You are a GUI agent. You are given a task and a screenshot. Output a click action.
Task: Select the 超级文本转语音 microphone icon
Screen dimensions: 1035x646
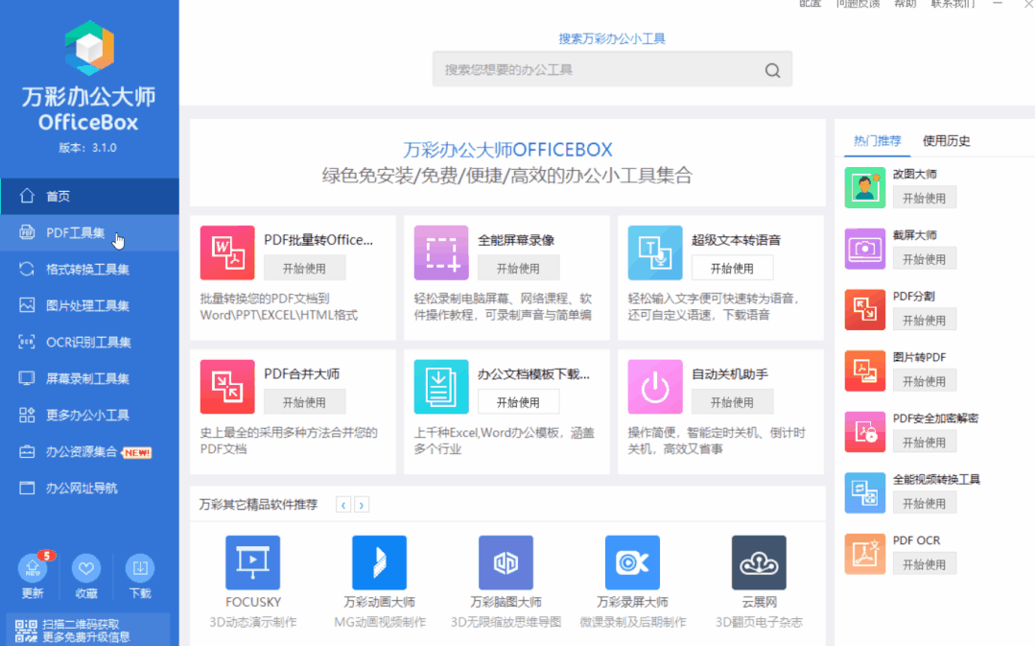(655, 252)
